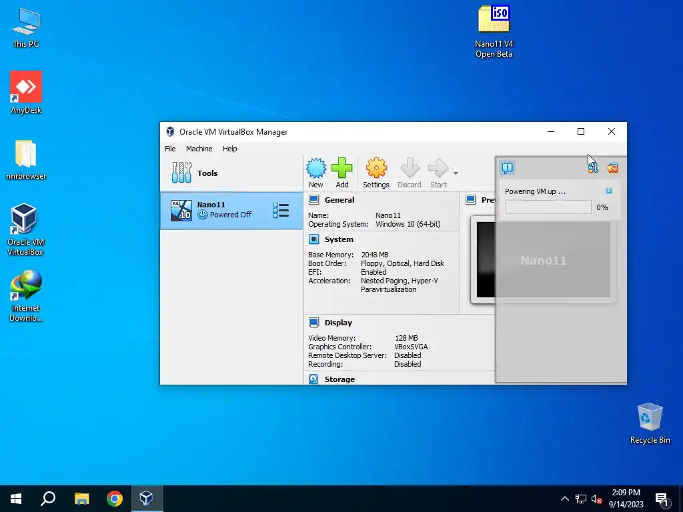Viewport: 683px width, 512px height.
Task: Select the Oracle VM VirtualBox desktop shortcut
Action: pos(25,229)
